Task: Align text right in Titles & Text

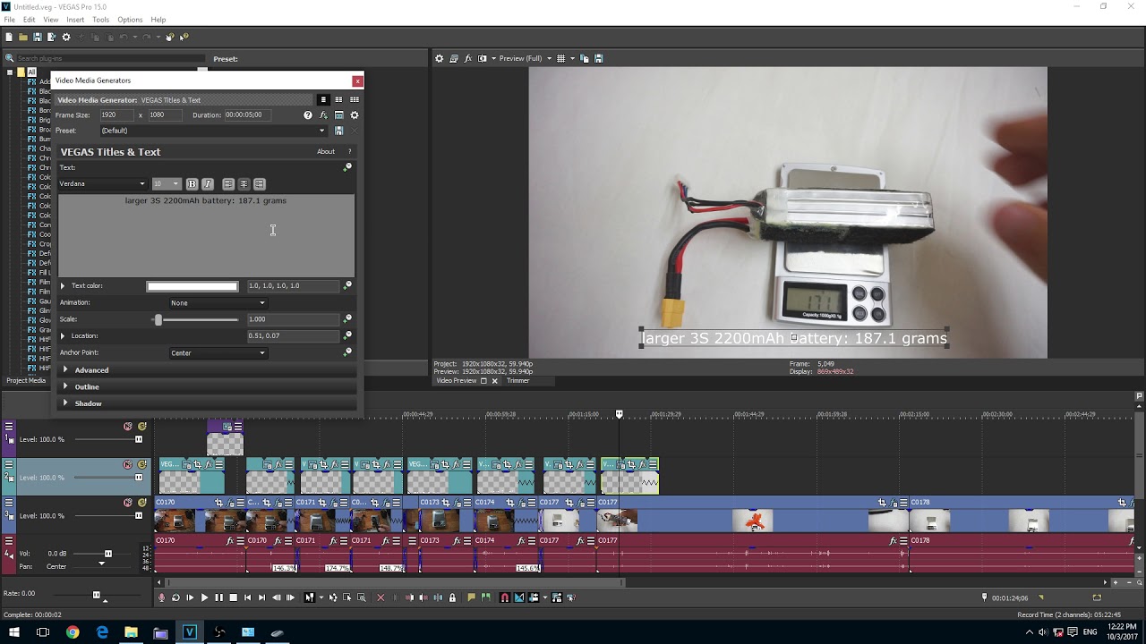Action: (x=259, y=183)
